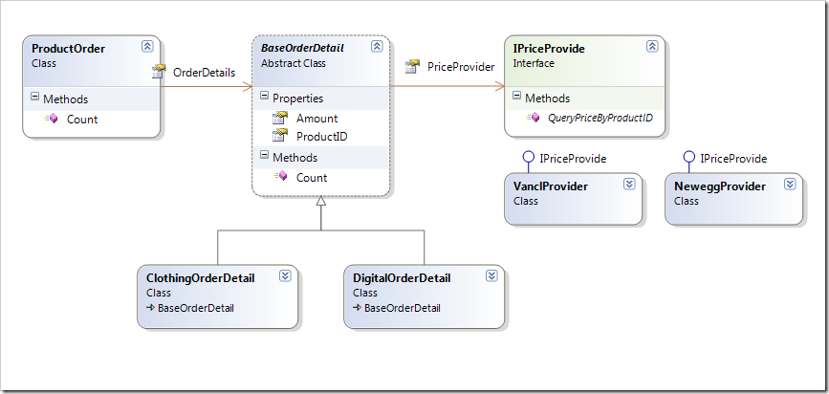Click IPriceProvide label above VanclProvider
Screen dimensions: 829x394
tap(573, 158)
